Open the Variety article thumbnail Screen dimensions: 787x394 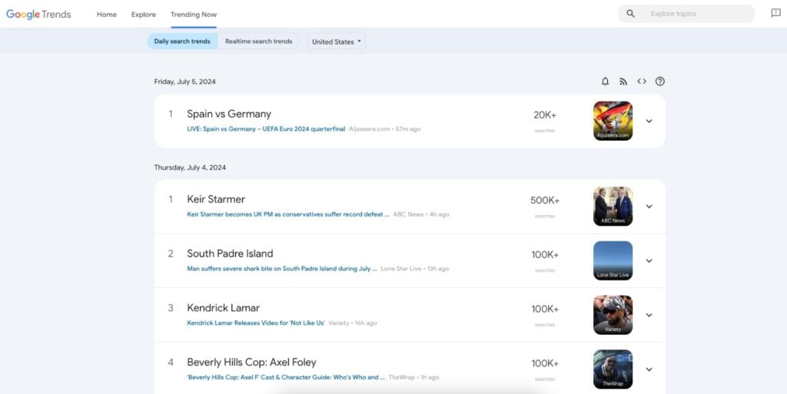[x=613, y=315]
